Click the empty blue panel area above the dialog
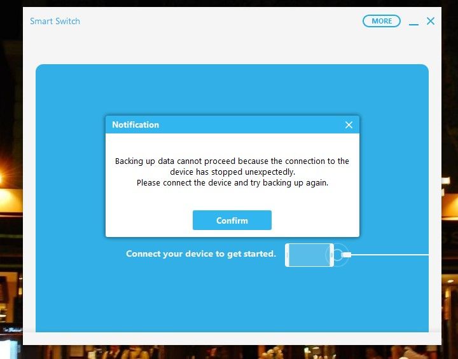The height and width of the screenshot is (359, 458). (232, 89)
